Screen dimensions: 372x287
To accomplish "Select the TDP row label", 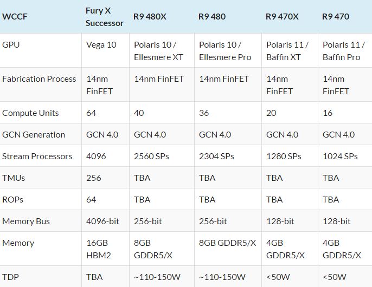I will (10, 277).
